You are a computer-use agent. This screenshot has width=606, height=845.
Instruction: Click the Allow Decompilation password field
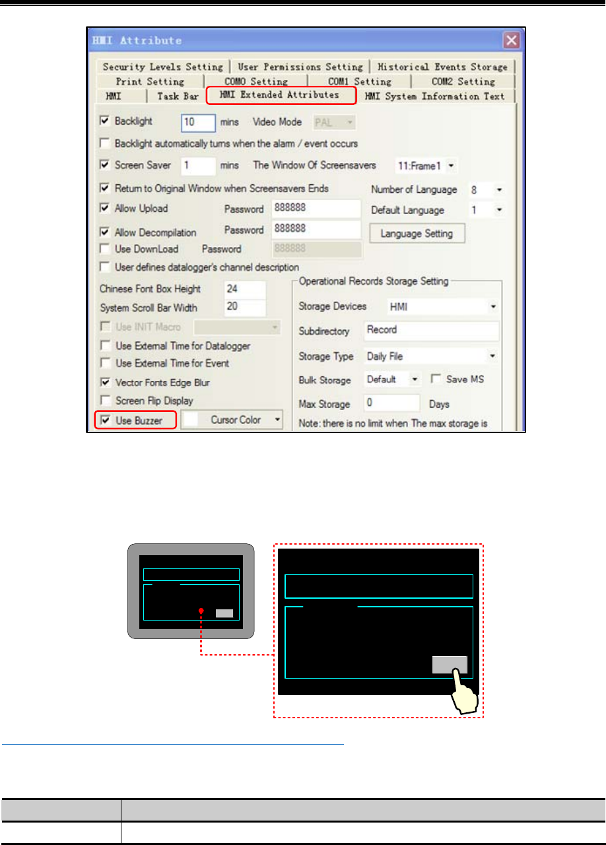tap(316, 230)
